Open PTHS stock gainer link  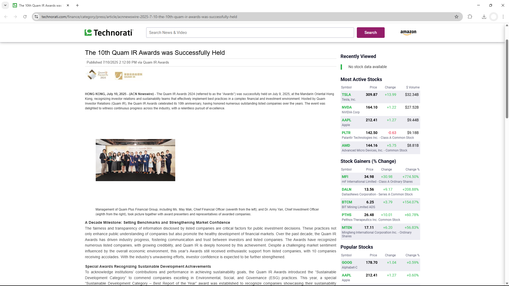[346, 215]
